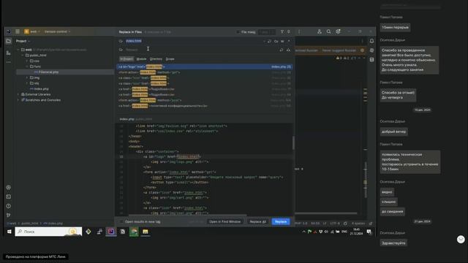
Task: Click the filter icon in Replace in Files
Action: click(282, 31)
